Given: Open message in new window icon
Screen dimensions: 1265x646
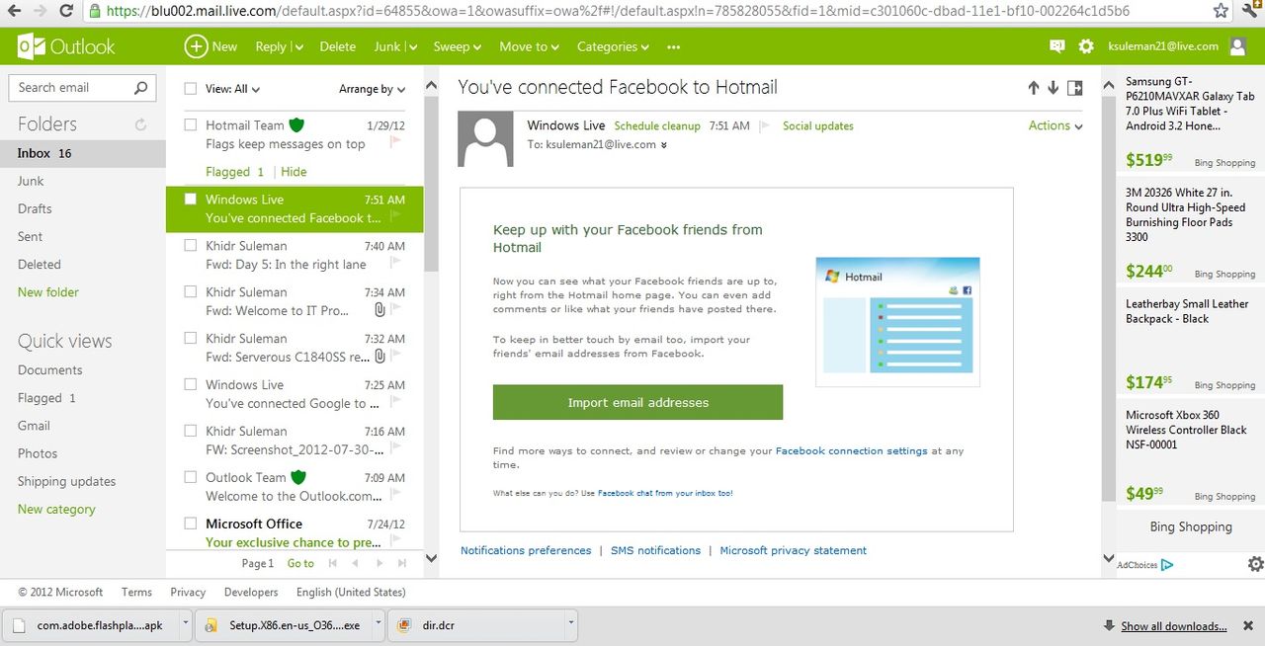Looking at the screenshot, I should tap(1075, 88).
